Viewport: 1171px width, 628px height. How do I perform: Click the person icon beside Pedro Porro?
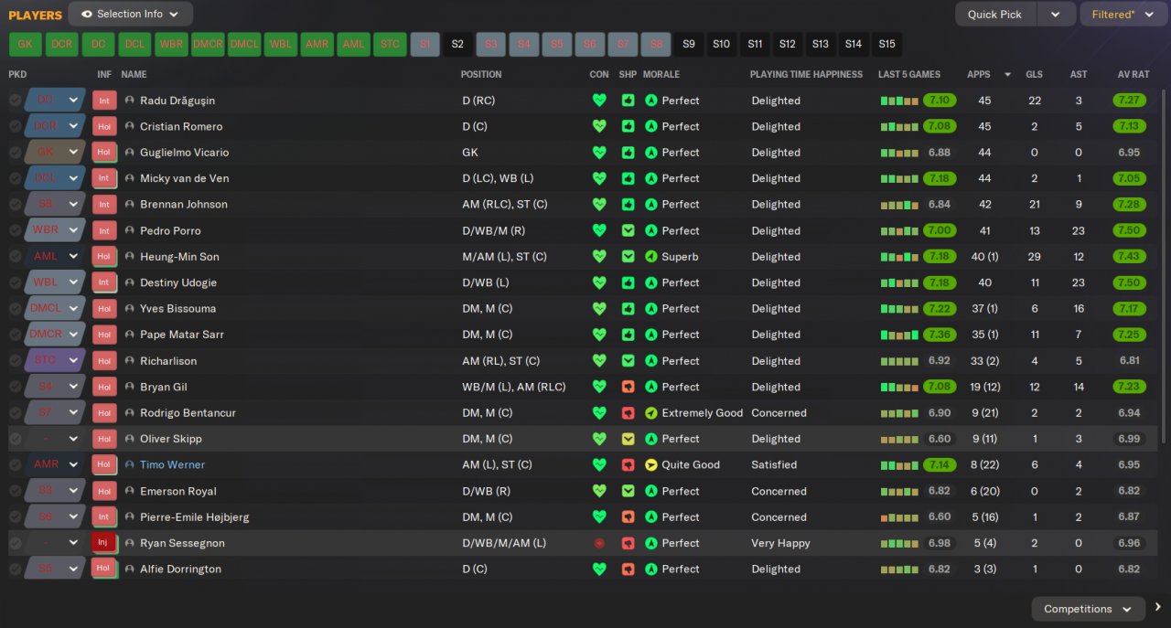[x=129, y=230]
